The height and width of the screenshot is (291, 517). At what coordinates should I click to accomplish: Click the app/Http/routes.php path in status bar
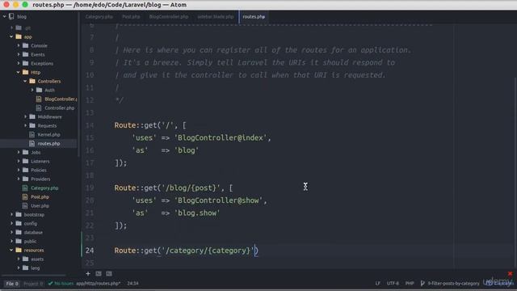click(x=99, y=284)
